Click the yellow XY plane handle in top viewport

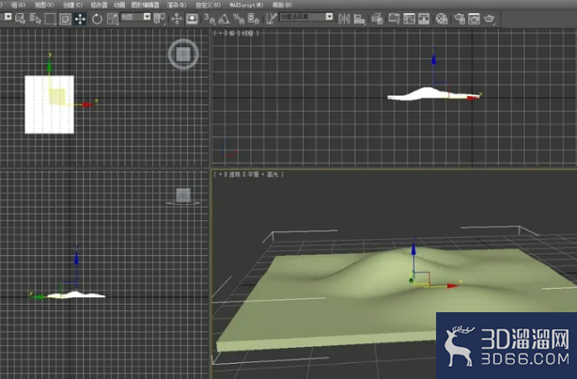click(57, 97)
